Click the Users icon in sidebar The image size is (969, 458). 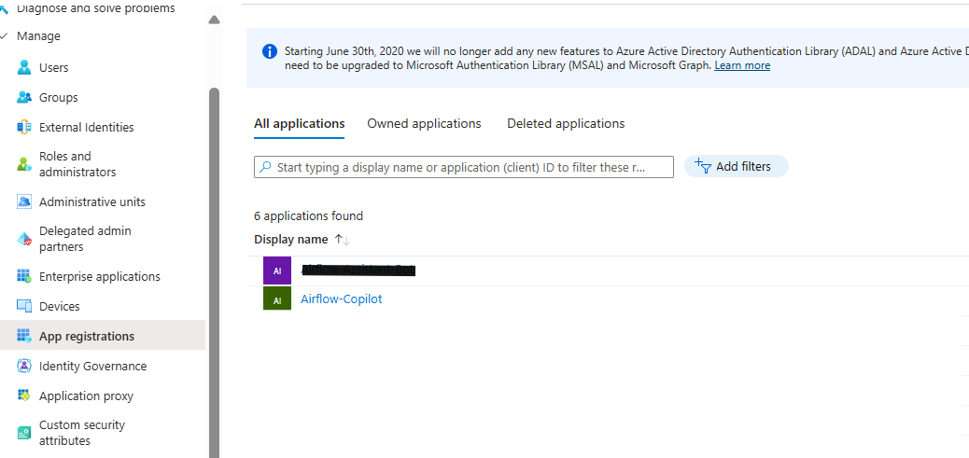[x=24, y=67]
